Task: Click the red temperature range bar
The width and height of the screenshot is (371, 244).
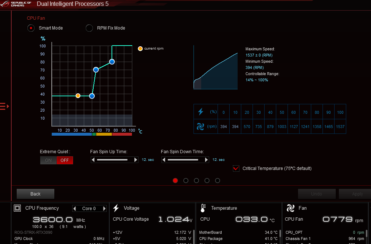Action: 122,134
